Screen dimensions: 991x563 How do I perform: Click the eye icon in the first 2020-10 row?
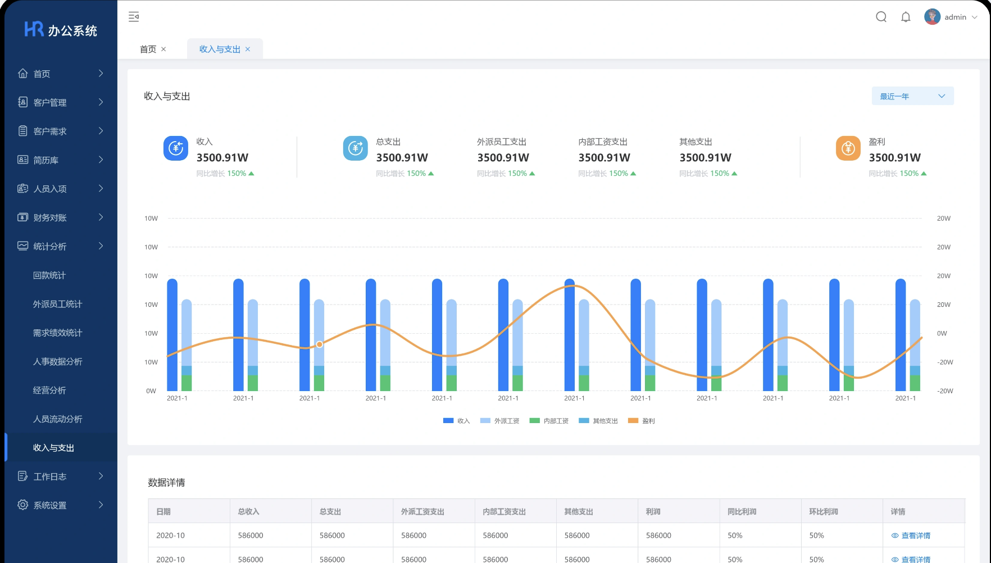[895, 535]
